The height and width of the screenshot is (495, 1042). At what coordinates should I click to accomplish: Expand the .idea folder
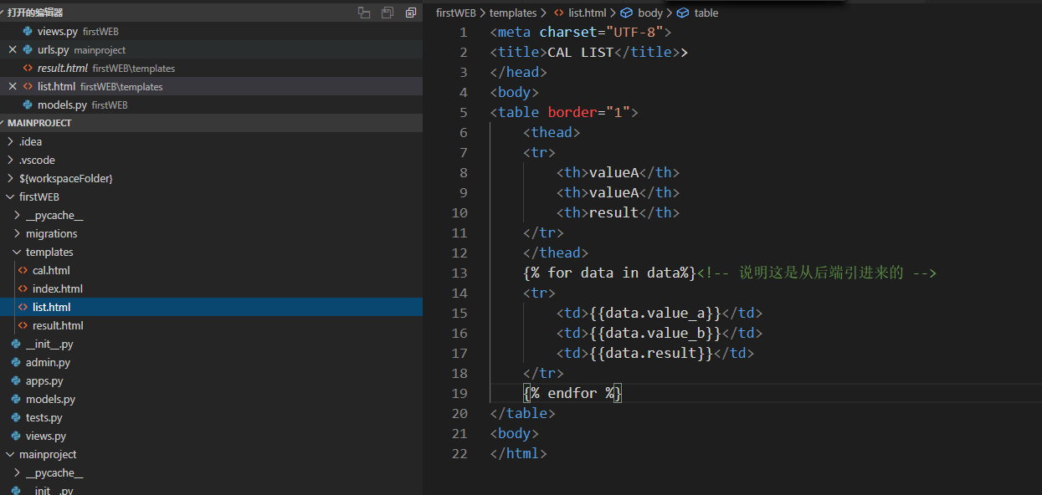(x=211, y=141)
